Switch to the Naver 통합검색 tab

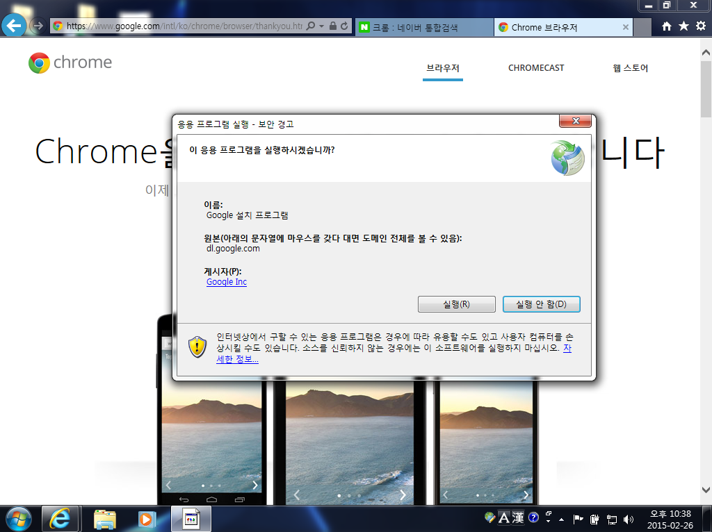tap(425, 27)
